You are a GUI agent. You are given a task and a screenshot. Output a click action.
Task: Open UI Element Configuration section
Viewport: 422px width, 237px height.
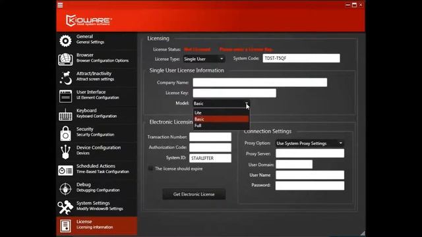(97, 96)
